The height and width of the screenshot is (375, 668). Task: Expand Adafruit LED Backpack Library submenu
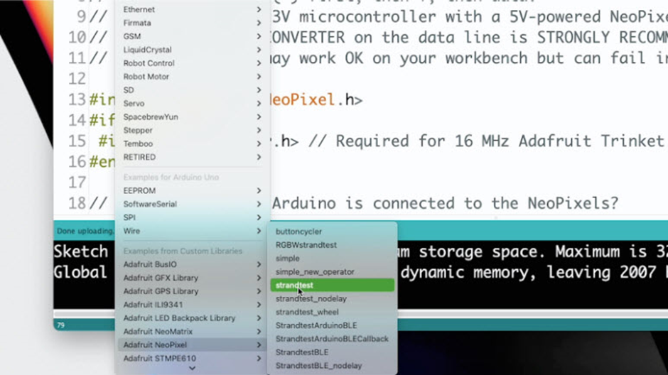tap(192, 318)
